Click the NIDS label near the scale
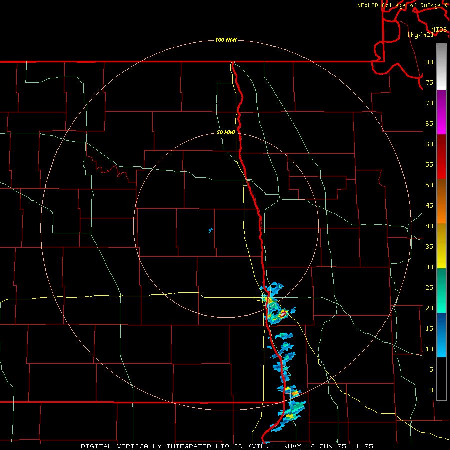The width and height of the screenshot is (450, 450). point(439,30)
